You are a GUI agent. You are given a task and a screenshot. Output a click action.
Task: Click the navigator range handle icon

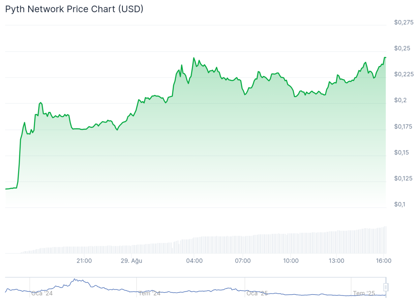[386, 287]
